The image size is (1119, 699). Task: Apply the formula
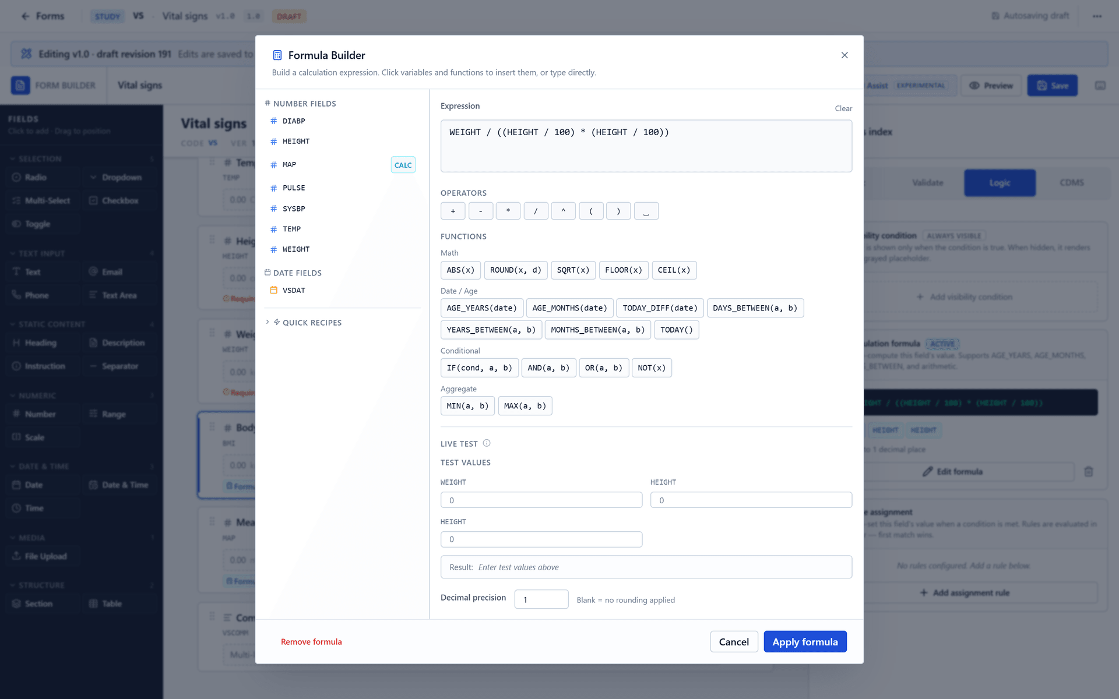pos(805,642)
